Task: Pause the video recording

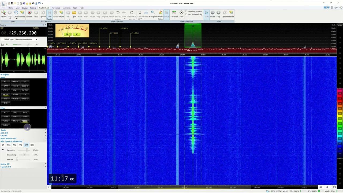Action: [212, 13]
